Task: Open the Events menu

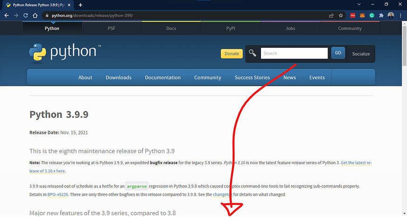Action: (317, 77)
